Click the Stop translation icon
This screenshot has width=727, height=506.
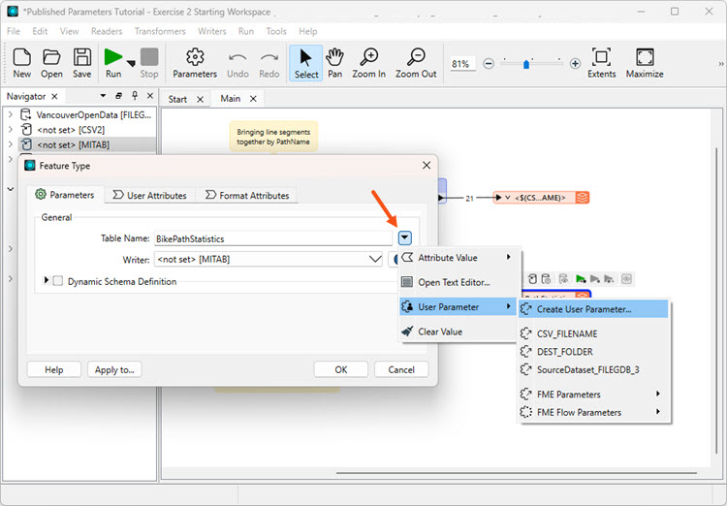(x=149, y=63)
